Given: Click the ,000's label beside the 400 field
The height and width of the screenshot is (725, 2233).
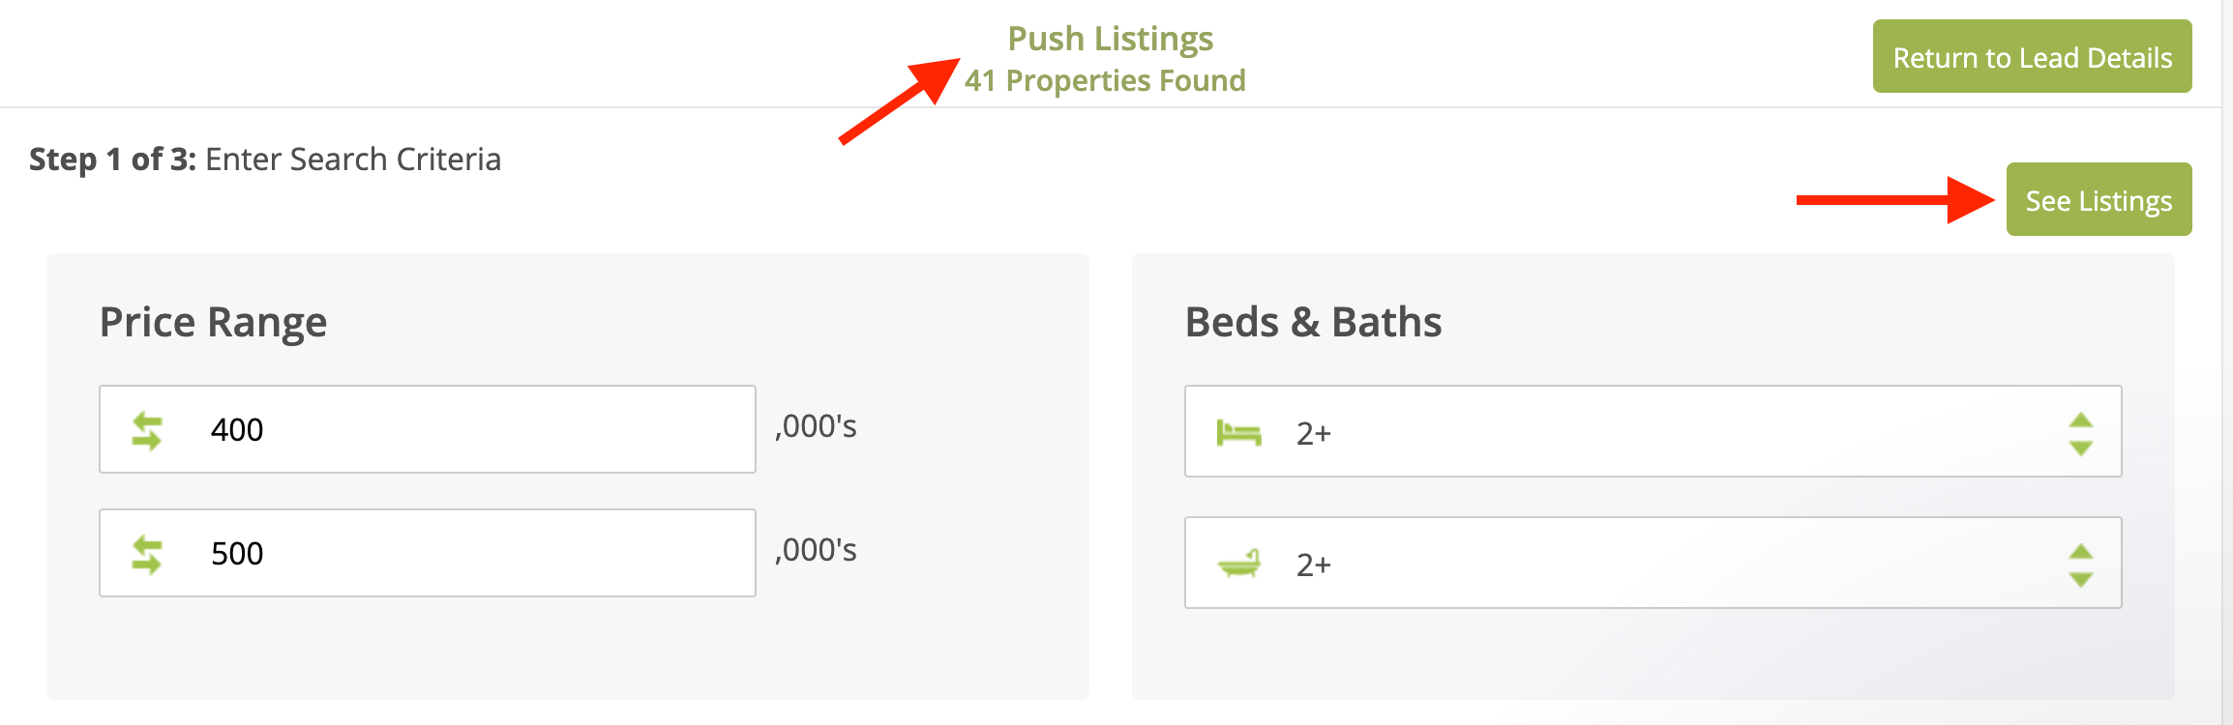Looking at the screenshot, I should pos(816,426).
